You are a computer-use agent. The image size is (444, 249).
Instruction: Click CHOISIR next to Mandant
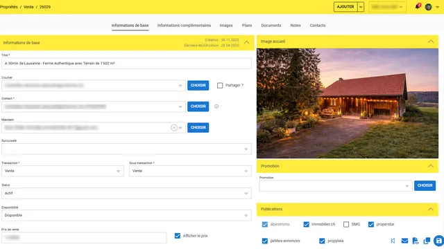point(198,127)
